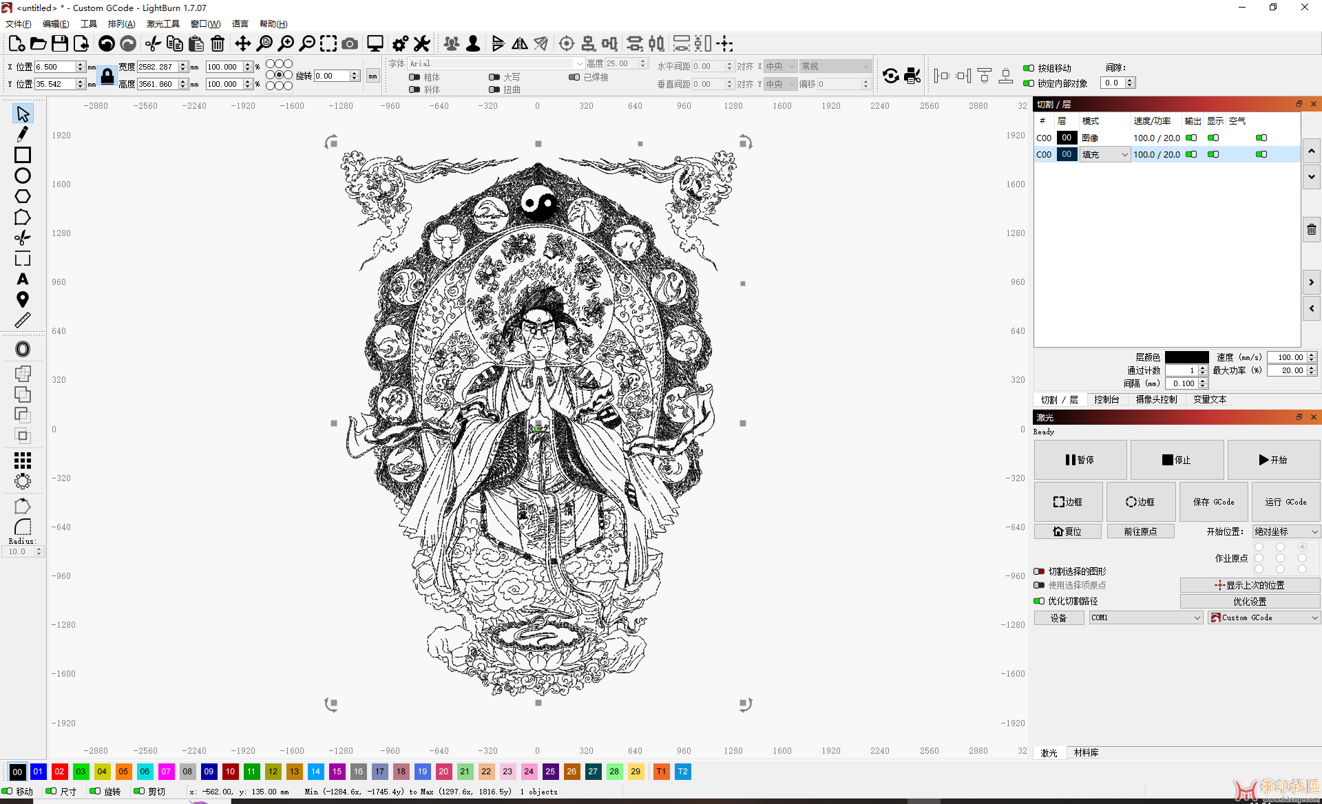
Task: Open a file with folder icon
Action: [39, 44]
